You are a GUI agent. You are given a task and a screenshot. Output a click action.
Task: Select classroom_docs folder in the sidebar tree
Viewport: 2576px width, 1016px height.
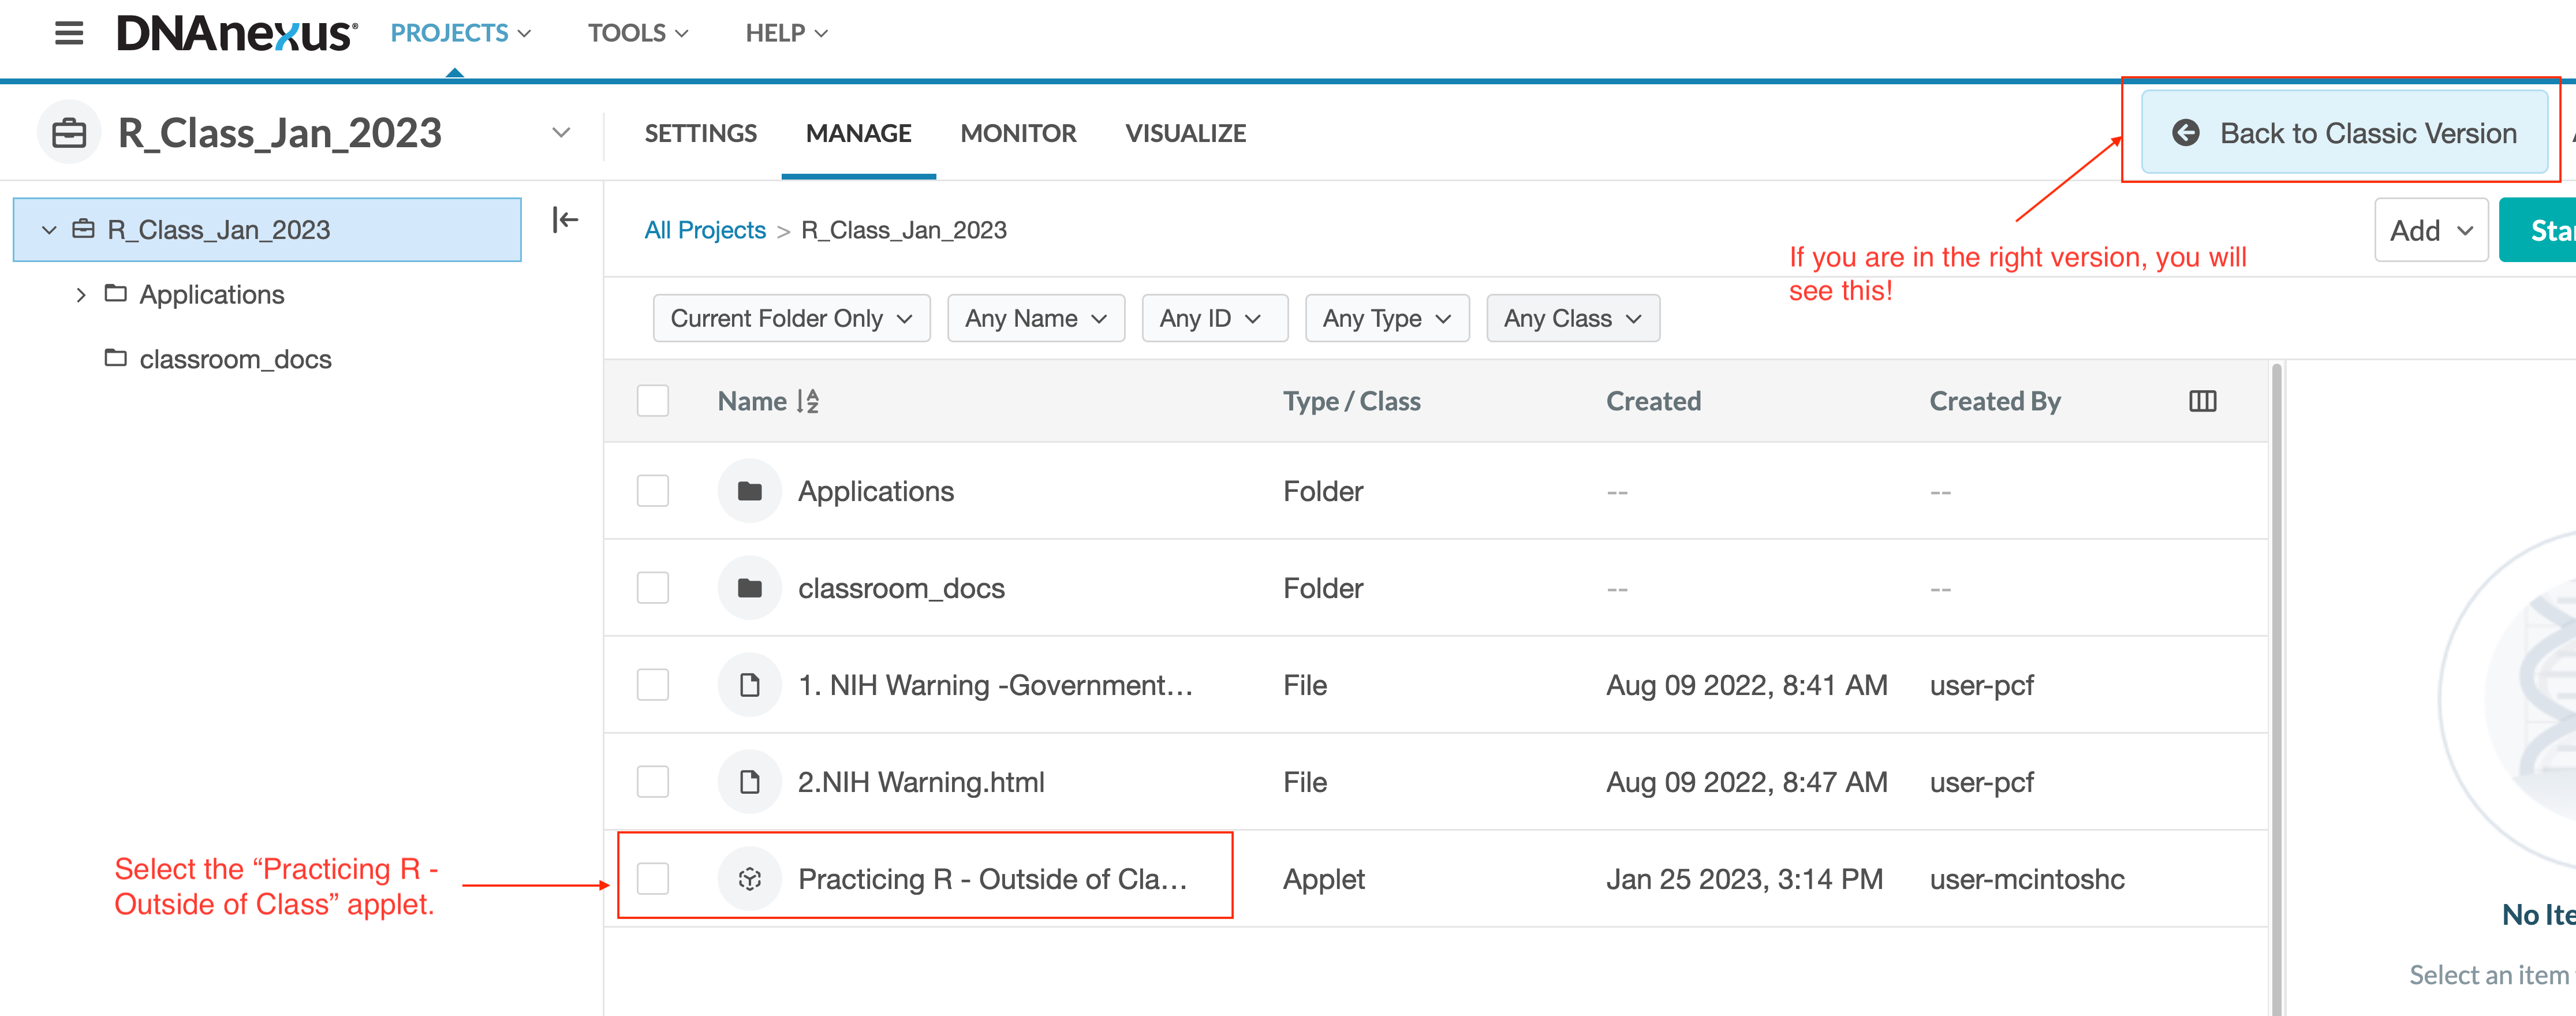[x=235, y=359]
